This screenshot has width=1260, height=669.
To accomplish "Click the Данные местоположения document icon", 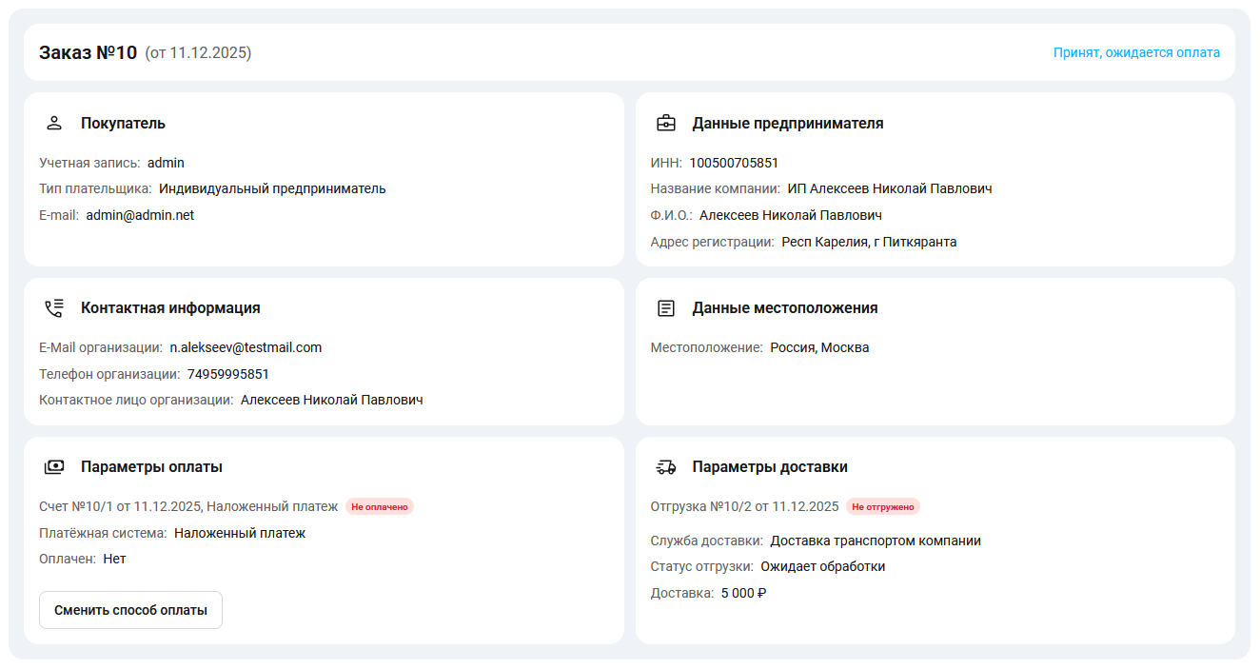I will (666, 307).
